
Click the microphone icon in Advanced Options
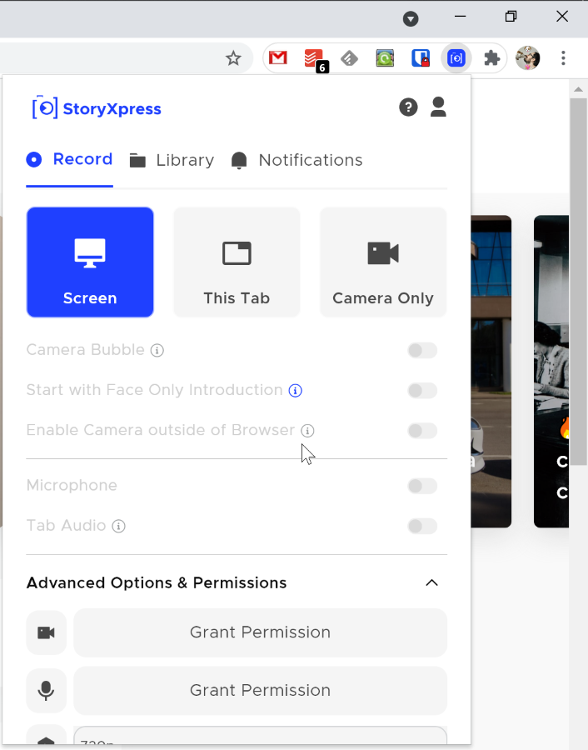pos(47,691)
